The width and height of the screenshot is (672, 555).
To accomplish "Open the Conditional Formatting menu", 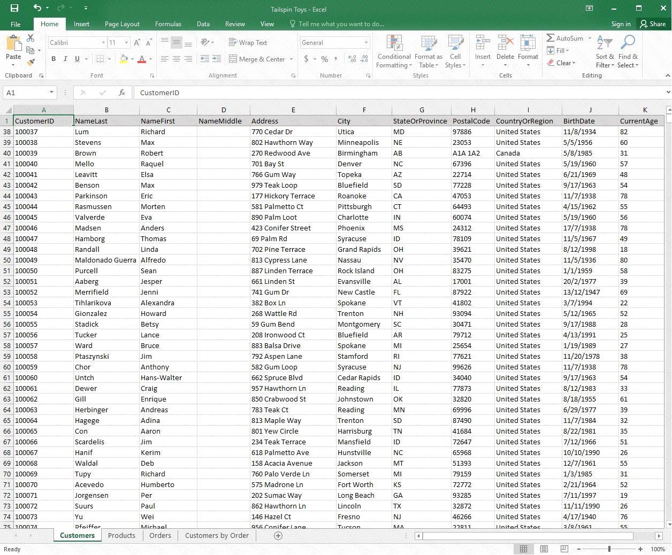I will 394,52.
